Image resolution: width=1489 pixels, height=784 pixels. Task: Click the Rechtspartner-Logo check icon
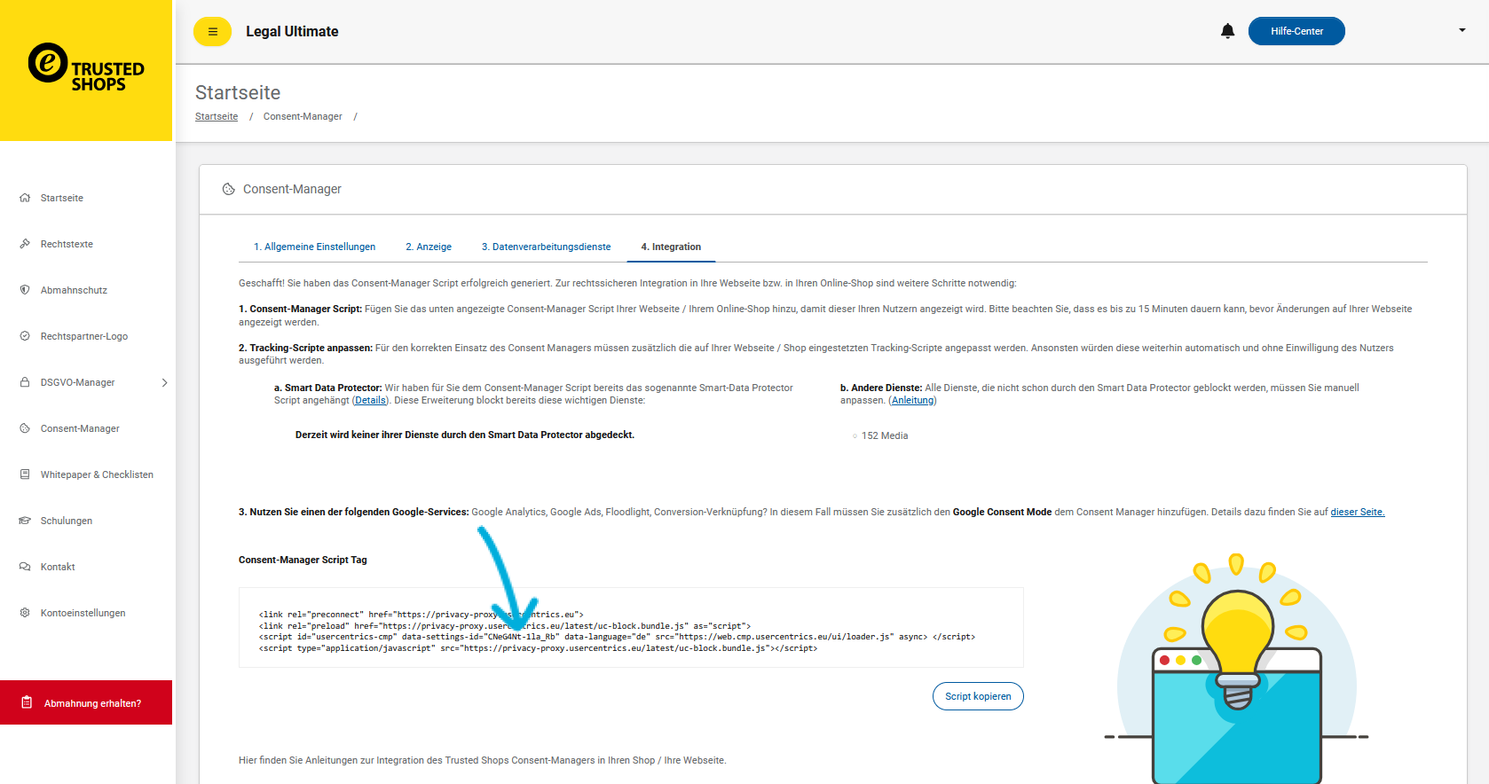point(25,336)
